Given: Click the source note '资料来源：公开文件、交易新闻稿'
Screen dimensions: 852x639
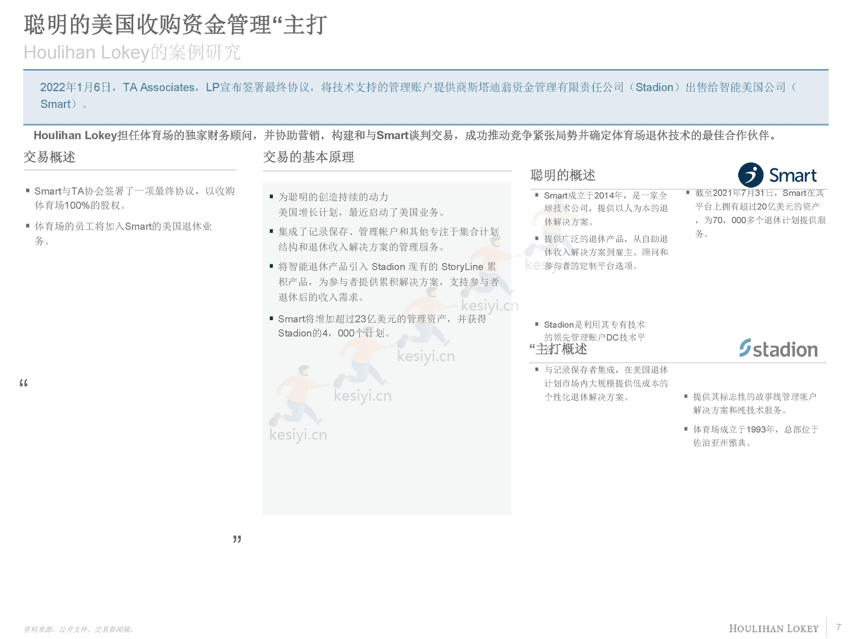Looking at the screenshot, I should [x=80, y=629].
